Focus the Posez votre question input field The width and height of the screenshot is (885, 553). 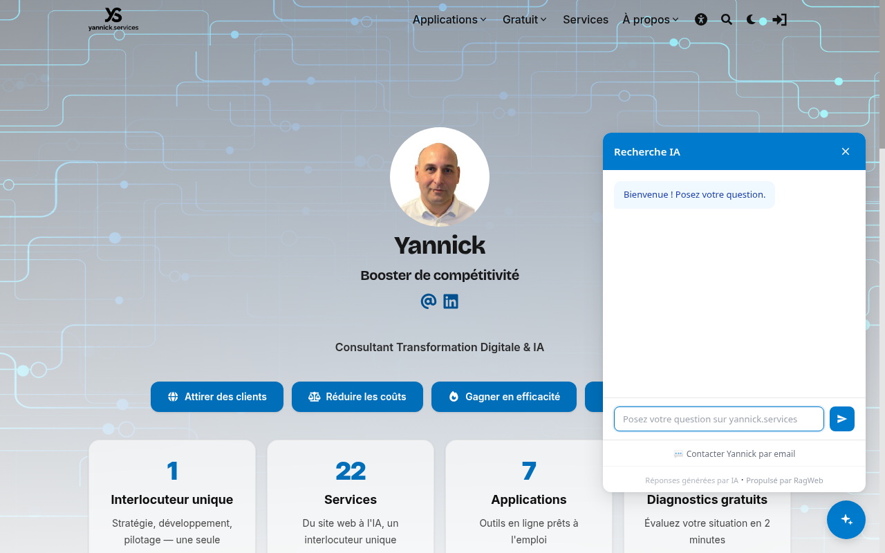coord(719,419)
